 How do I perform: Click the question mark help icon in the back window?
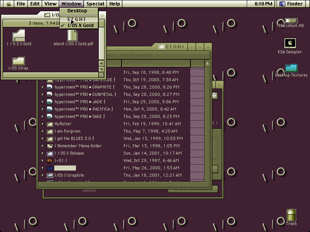tap(214, 96)
